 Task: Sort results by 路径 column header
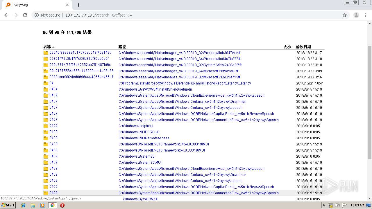click(122, 47)
